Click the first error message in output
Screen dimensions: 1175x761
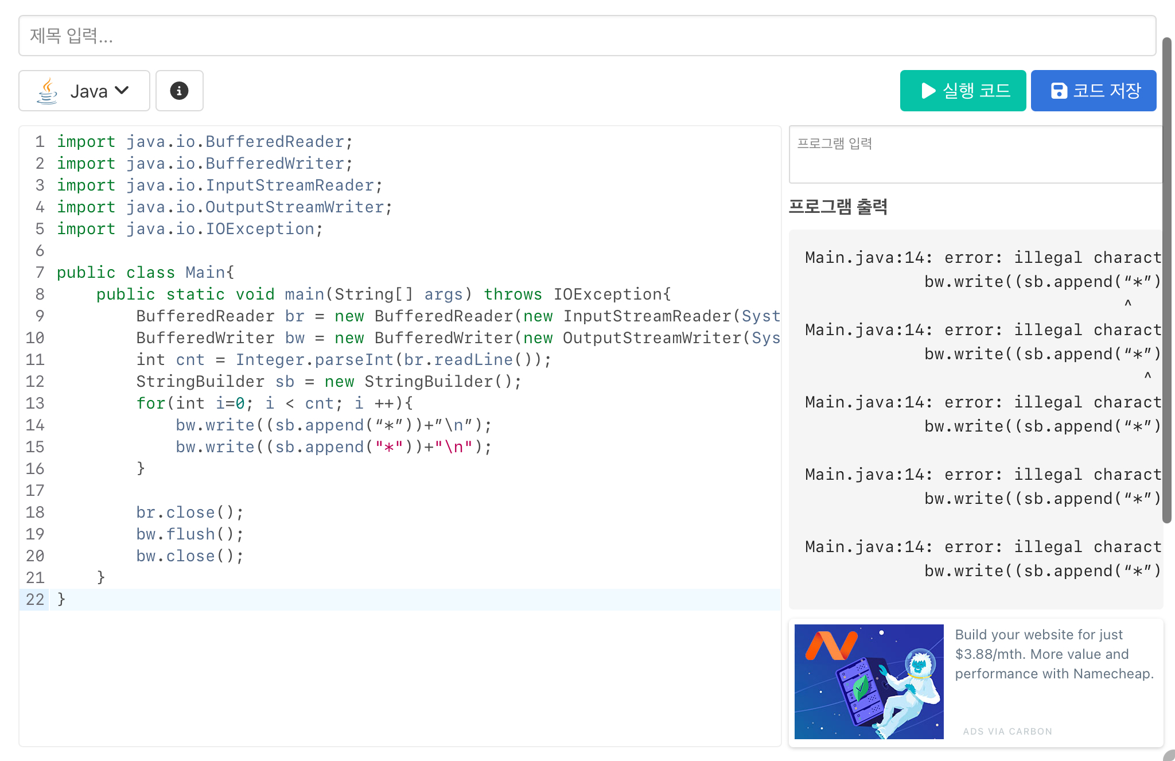pos(982,258)
